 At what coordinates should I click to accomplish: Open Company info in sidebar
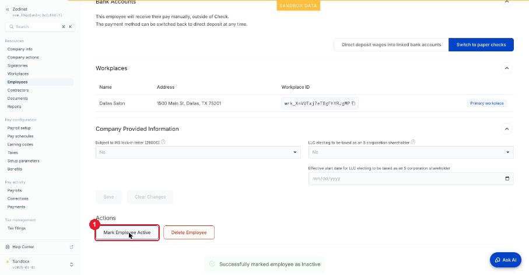pos(20,49)
